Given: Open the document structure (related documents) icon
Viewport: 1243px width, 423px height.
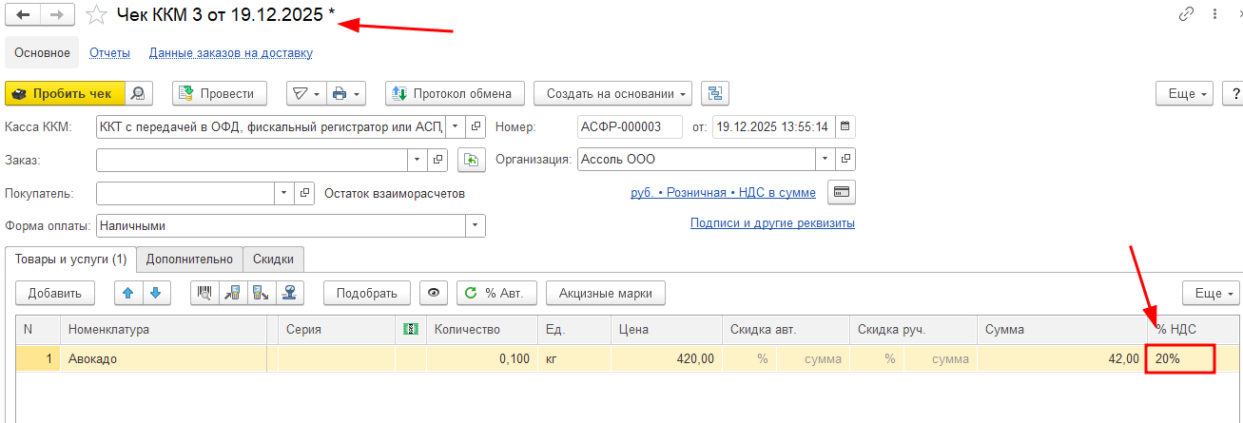Looking at the screenshot, I should click(714, 93).
